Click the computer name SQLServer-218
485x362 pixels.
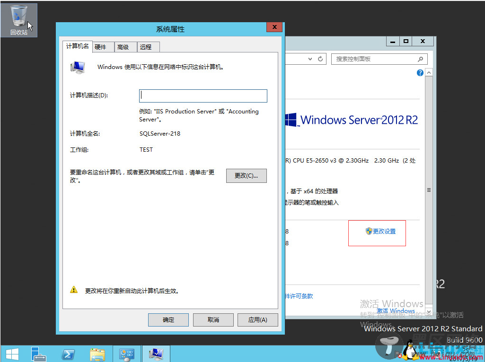(160, 134)
